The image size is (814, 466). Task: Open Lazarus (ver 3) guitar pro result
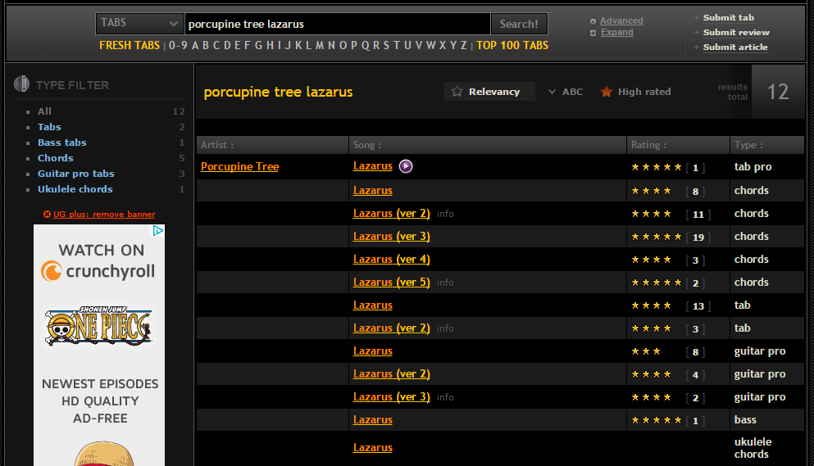tap(392, 396)
